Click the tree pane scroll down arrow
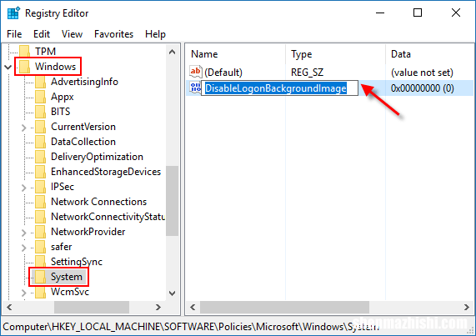476x336 pixels. click(172, 293)
